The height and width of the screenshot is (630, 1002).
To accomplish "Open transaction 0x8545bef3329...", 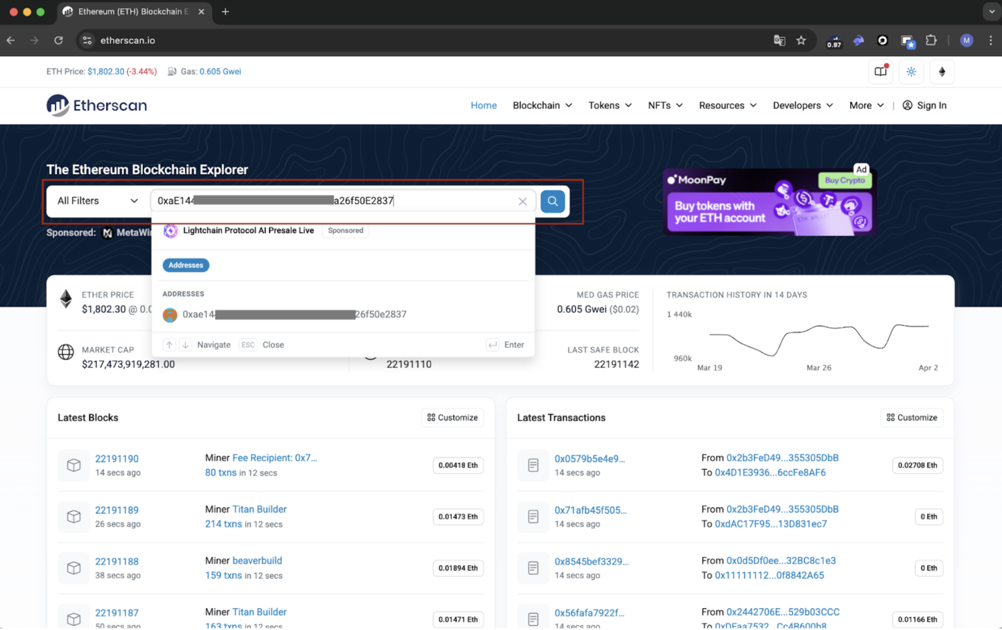I will (x=591, y=561).
